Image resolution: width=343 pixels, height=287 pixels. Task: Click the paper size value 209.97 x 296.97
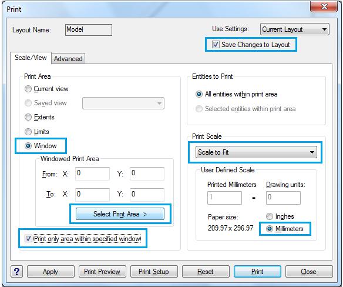coord(230,228)
